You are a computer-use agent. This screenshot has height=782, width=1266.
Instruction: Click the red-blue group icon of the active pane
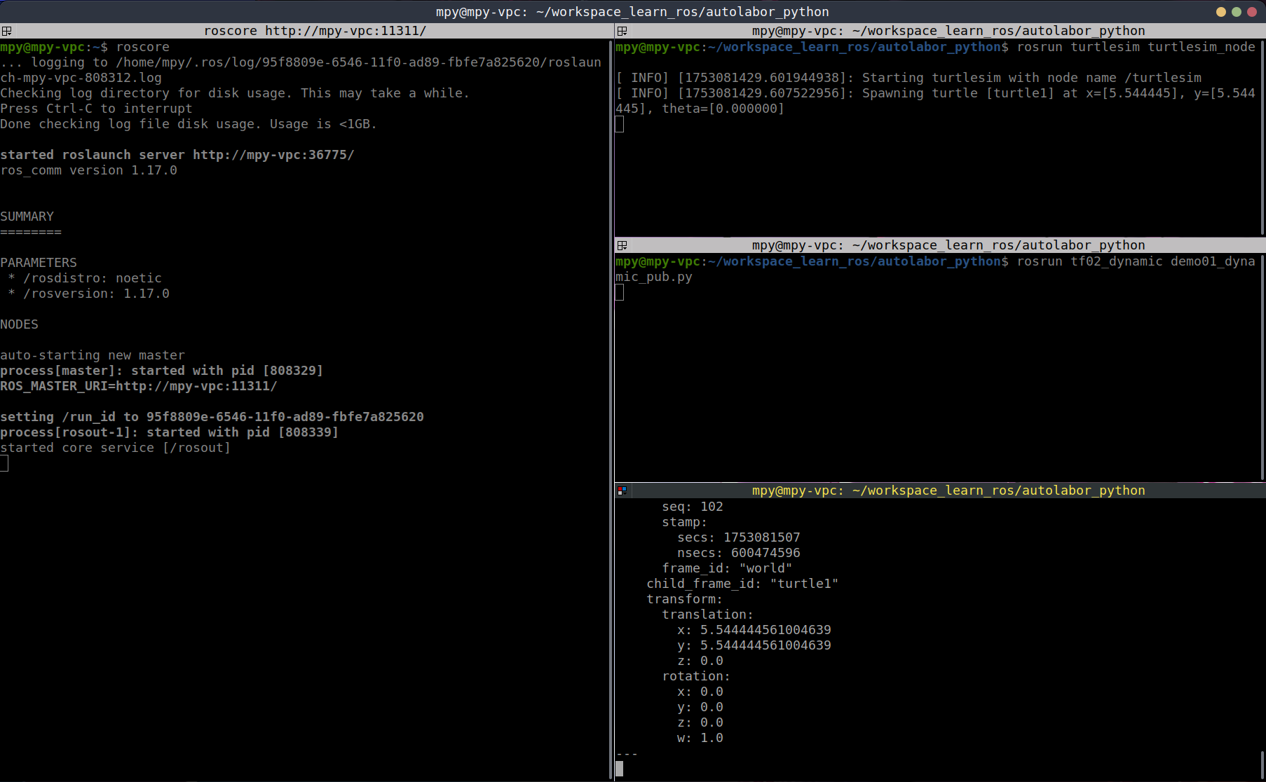[x=622, y=491]
